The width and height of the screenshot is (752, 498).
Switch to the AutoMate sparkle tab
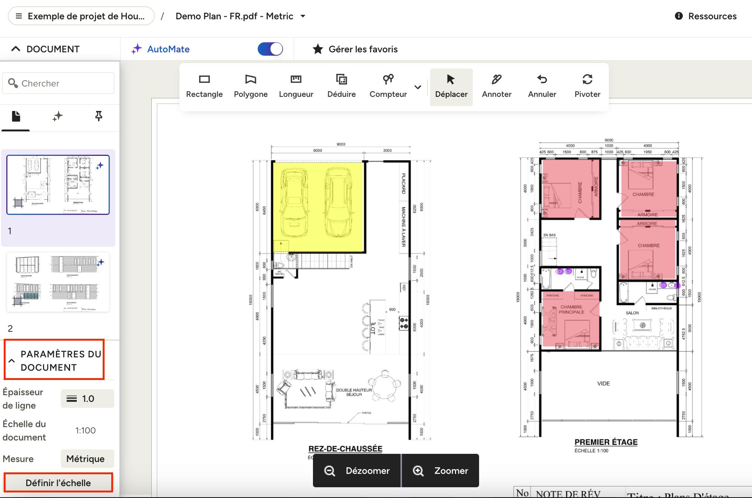pos(57,117)
